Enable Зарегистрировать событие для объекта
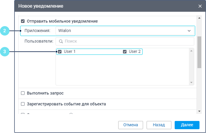The width and height of the screenshot is (206, 133). [23, 104]
